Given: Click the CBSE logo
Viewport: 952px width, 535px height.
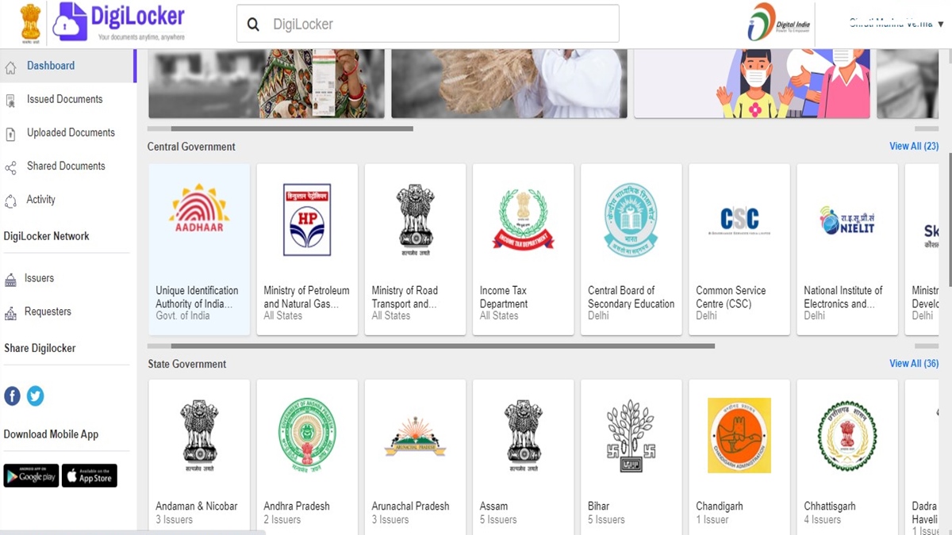Looking at the screenshot, I should 631,220.
